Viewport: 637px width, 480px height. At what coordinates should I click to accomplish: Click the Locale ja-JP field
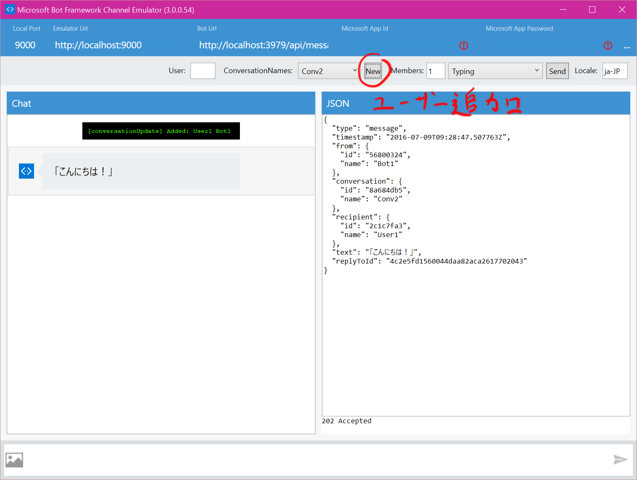tap(615, 71)
